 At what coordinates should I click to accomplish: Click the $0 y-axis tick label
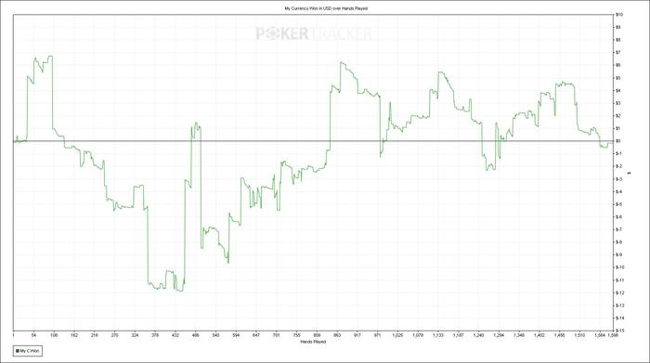click(617, 141)
